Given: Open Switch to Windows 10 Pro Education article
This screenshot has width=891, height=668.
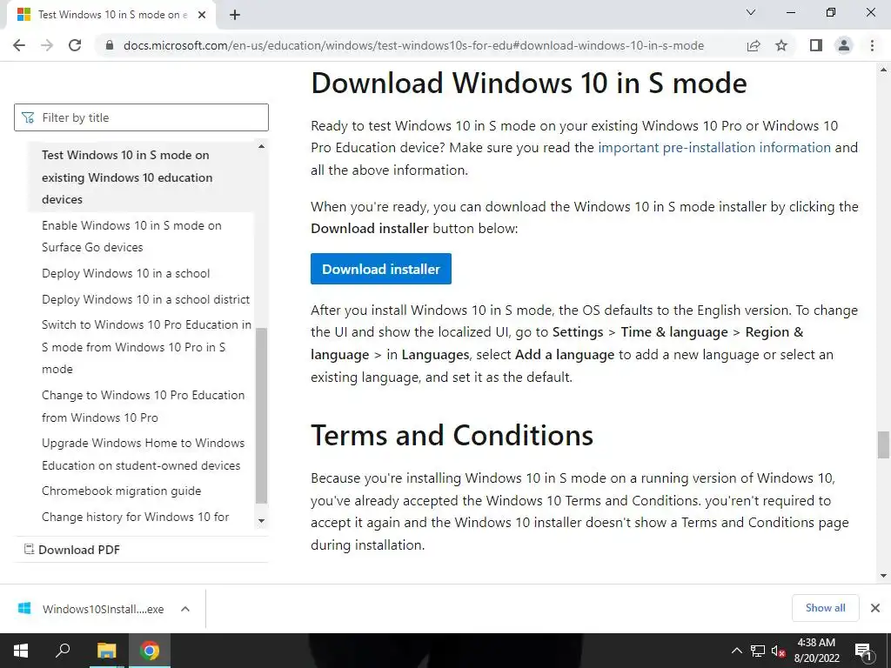Looking at the screenshot, I should (146, 346).
